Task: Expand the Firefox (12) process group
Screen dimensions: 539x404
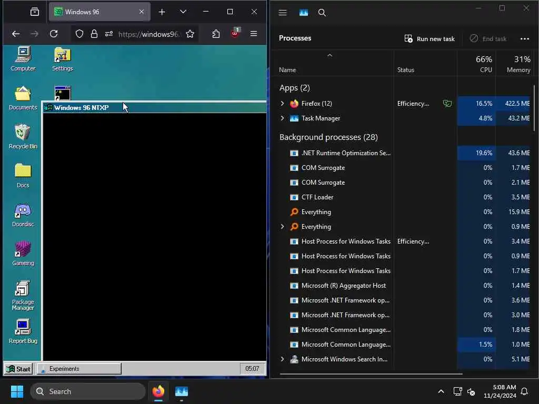Action: click(x=282, y=104)
